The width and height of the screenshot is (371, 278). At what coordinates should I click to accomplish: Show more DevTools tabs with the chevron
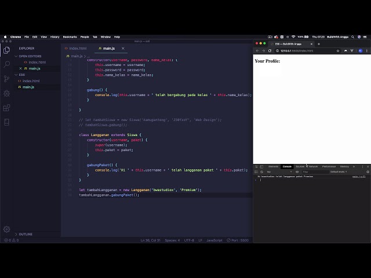click(354, 167)
